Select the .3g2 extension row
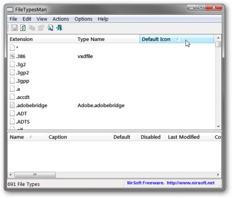The height and width of the screenshot is (198, 232). pyautogui.click(x=111, y=64)
